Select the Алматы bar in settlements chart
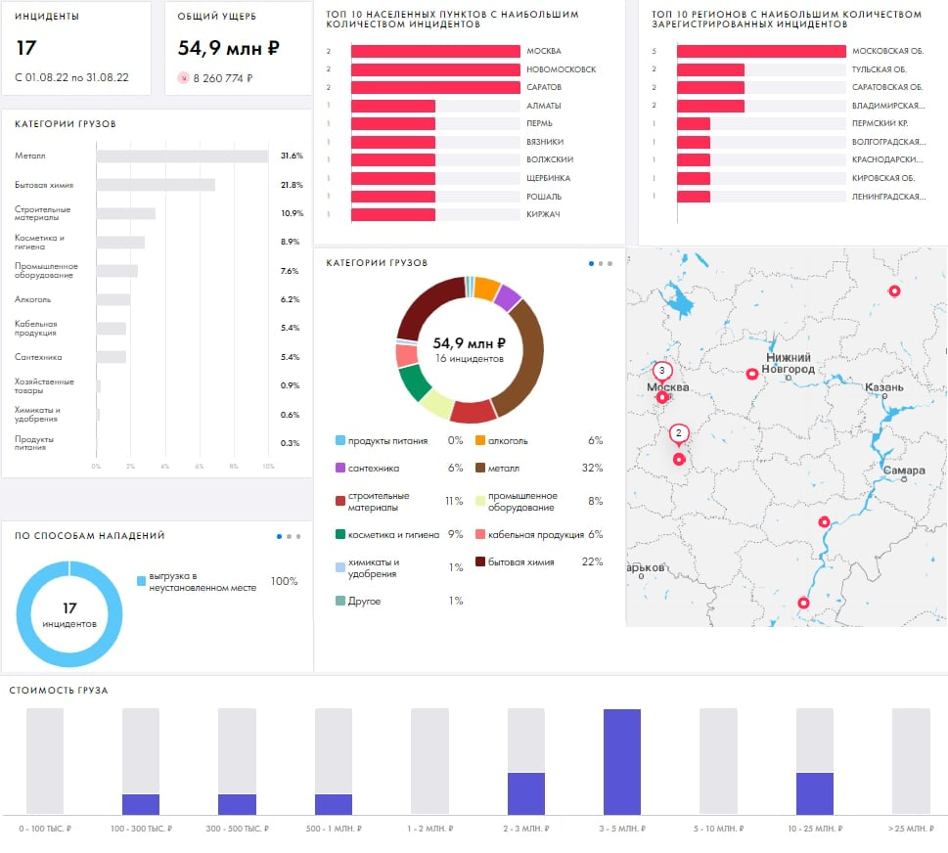948x853 pixels. coord(393,107)
